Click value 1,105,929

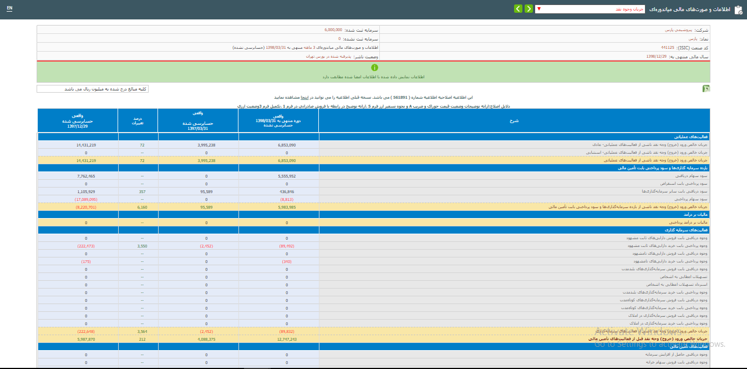point(86,191)
